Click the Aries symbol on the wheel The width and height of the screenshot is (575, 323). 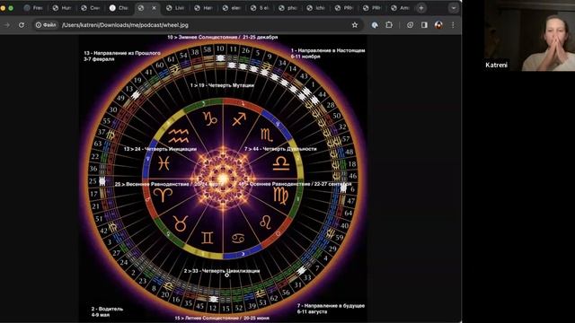tap(164, 195)
